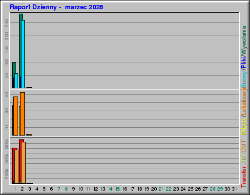Click day "31" on the x-axis

(234, 189)
